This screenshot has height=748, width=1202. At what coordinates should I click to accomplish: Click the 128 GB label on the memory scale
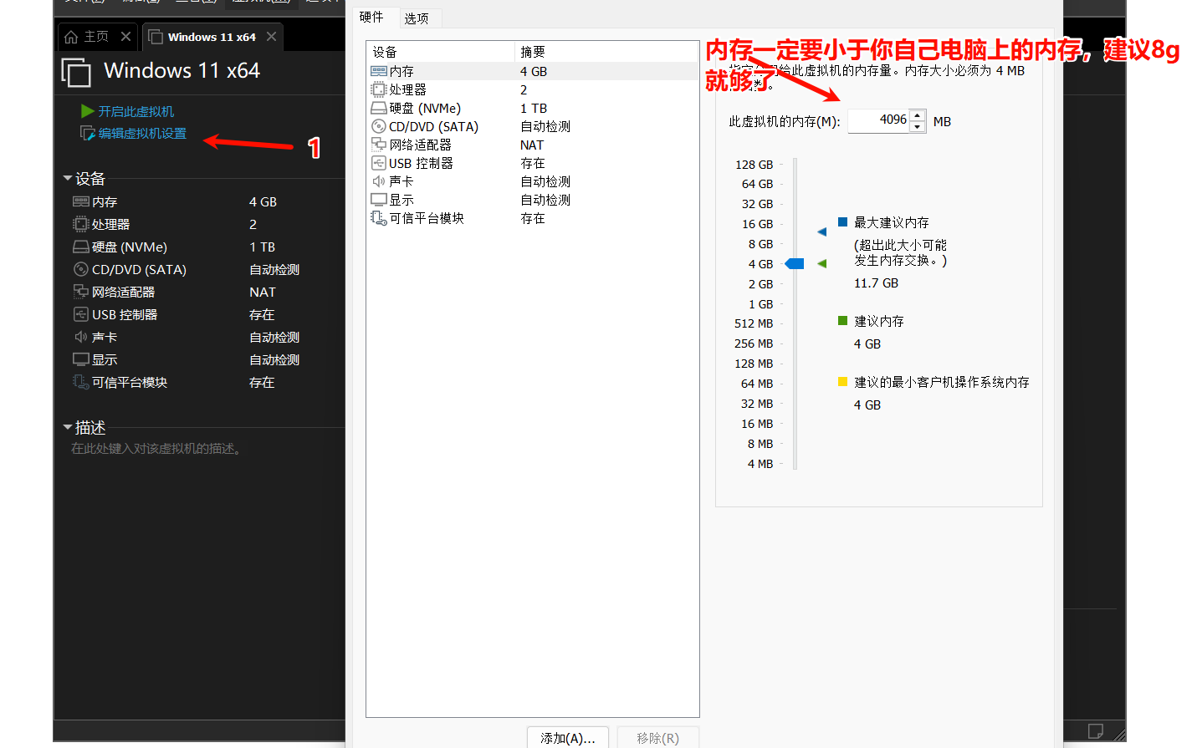point(754,165)
